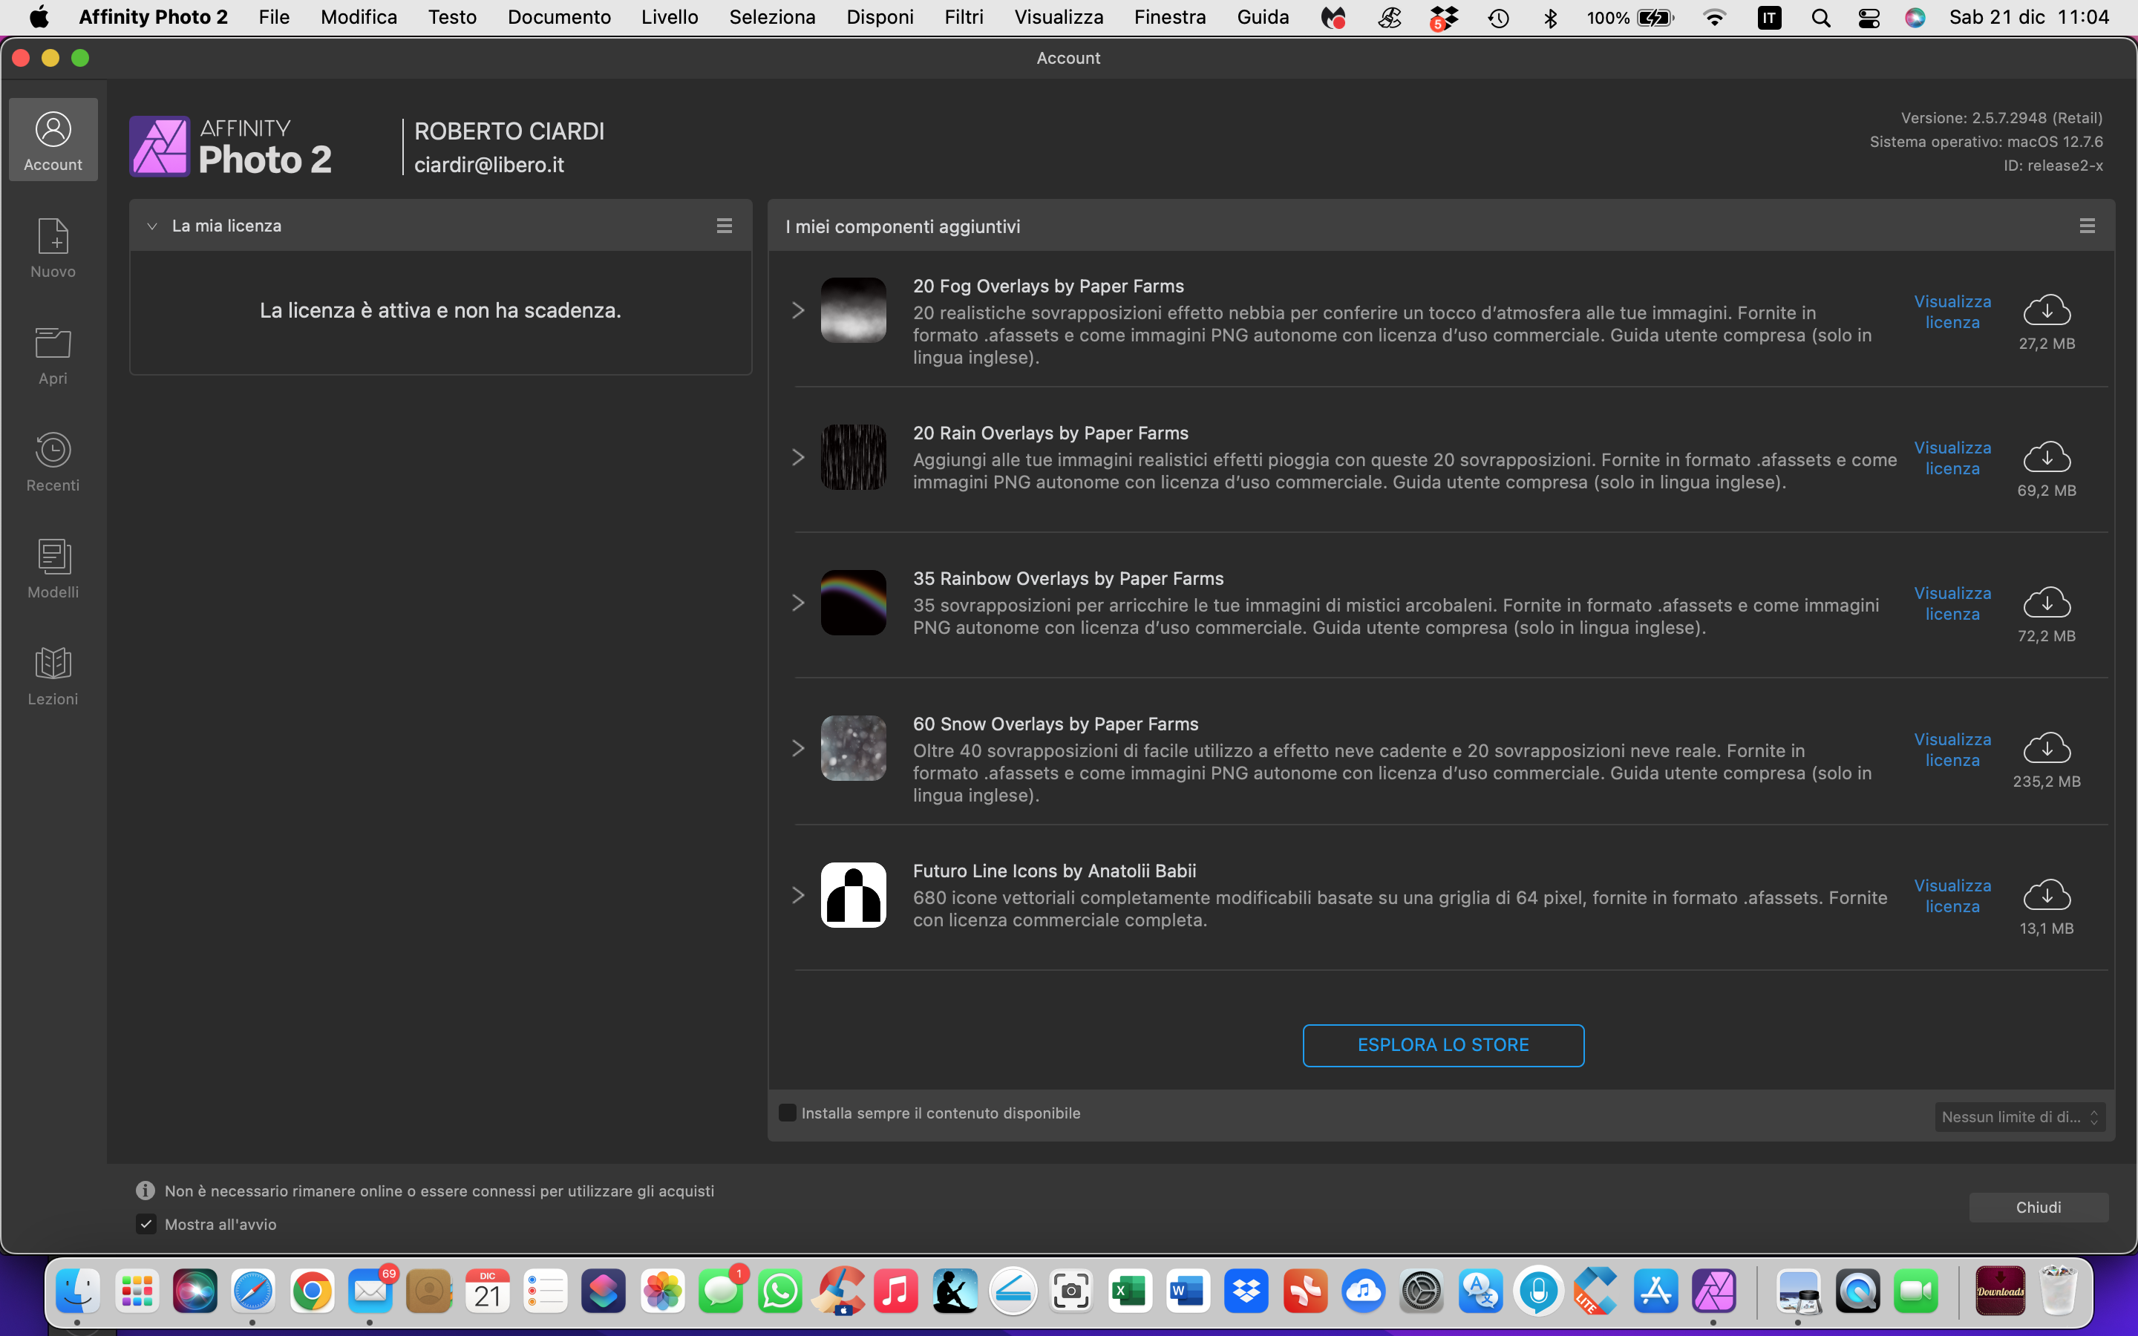Open the Account section in sidebar
Screen dimensions: 2138x1336
[x=53, y=140]
